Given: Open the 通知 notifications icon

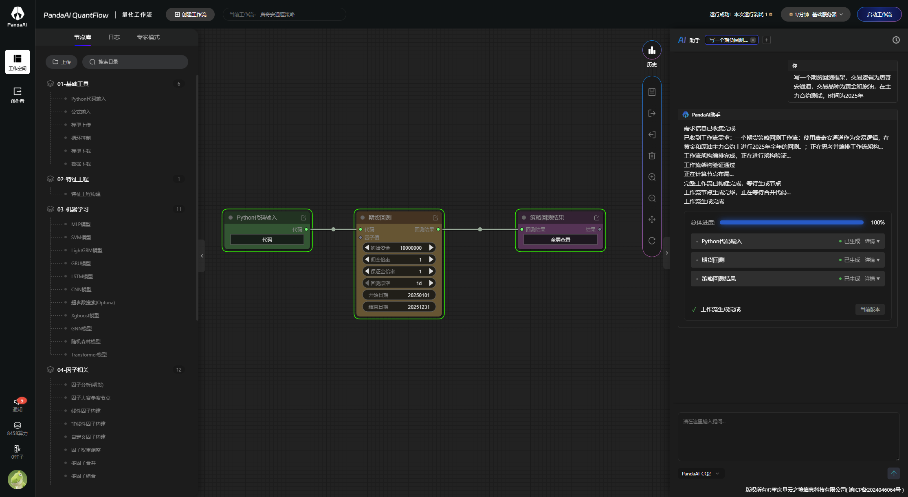Looking at the screenshot, I should pyautogui.click(x=18, y=405).
